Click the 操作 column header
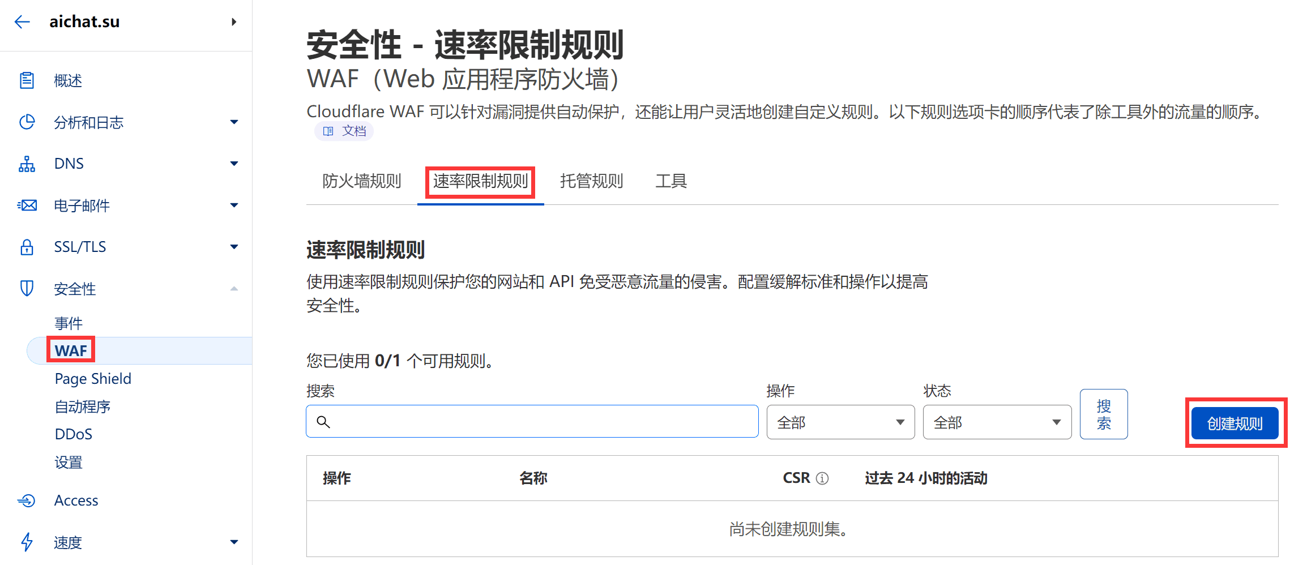1307x565 pixels. (337, 478)
